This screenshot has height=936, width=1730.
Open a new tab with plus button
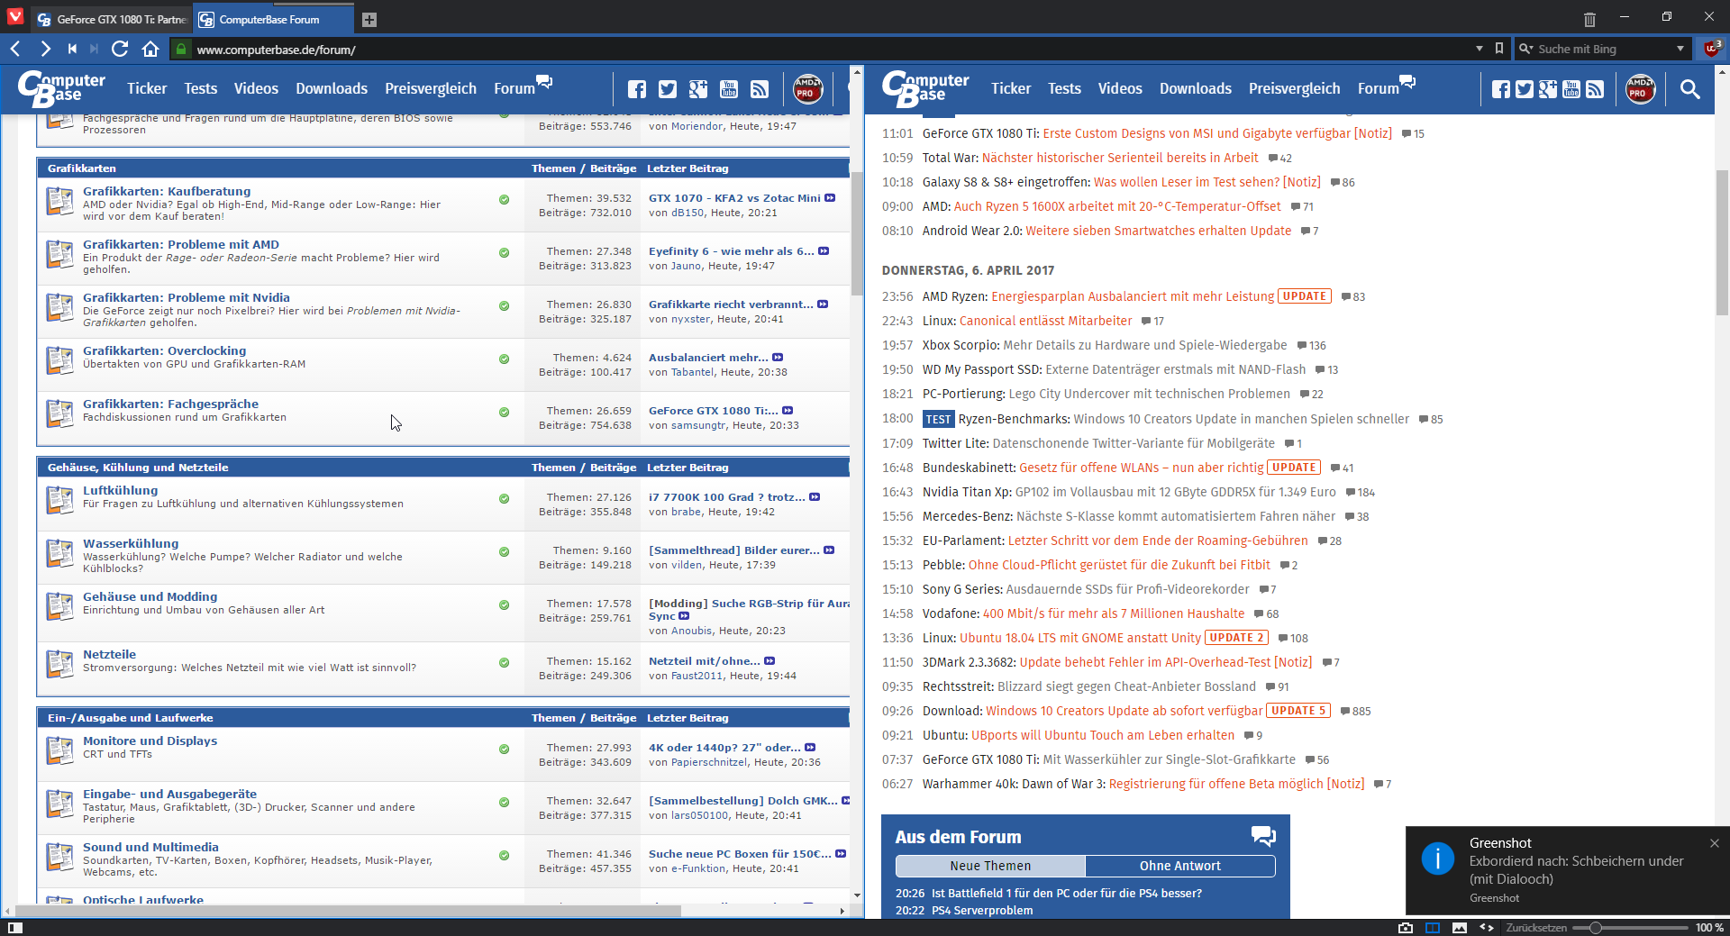[369, 19]
